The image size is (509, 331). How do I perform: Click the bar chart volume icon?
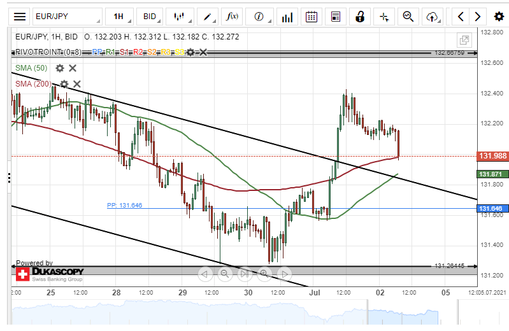pyautogui.click(x=287, y=17)
